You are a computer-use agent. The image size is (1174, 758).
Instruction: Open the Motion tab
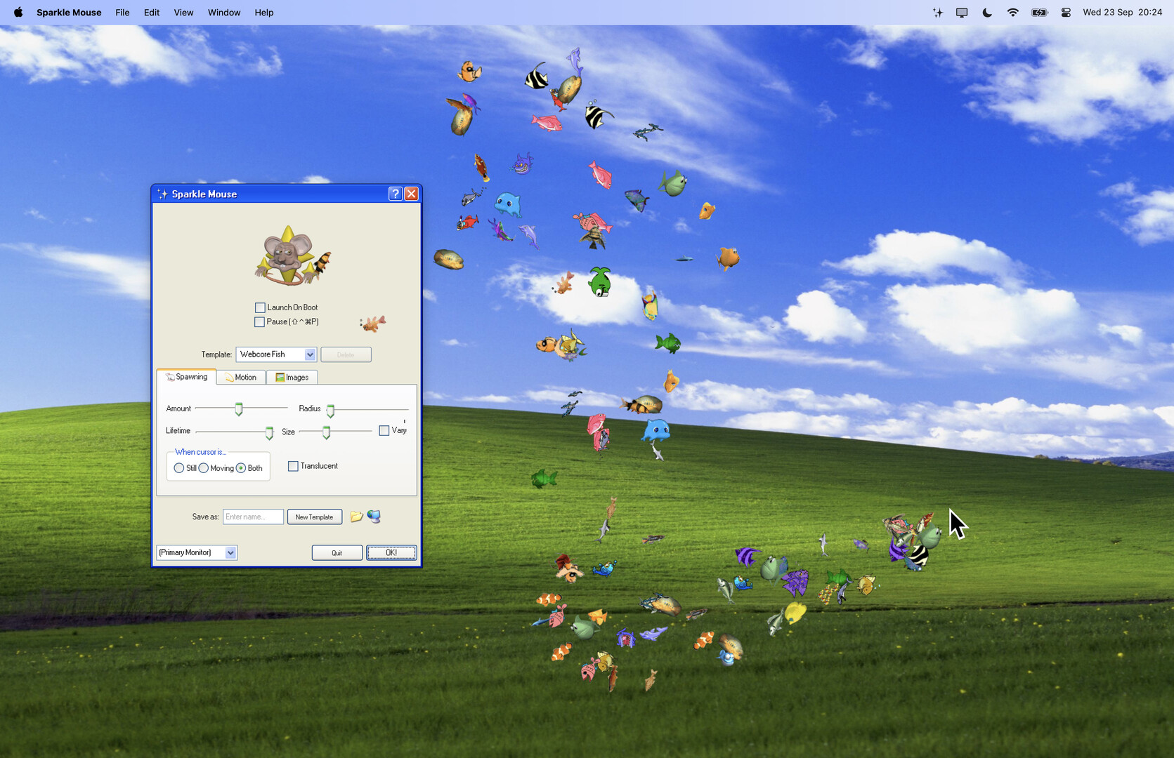pyautogui.click(x=241, y=377)
